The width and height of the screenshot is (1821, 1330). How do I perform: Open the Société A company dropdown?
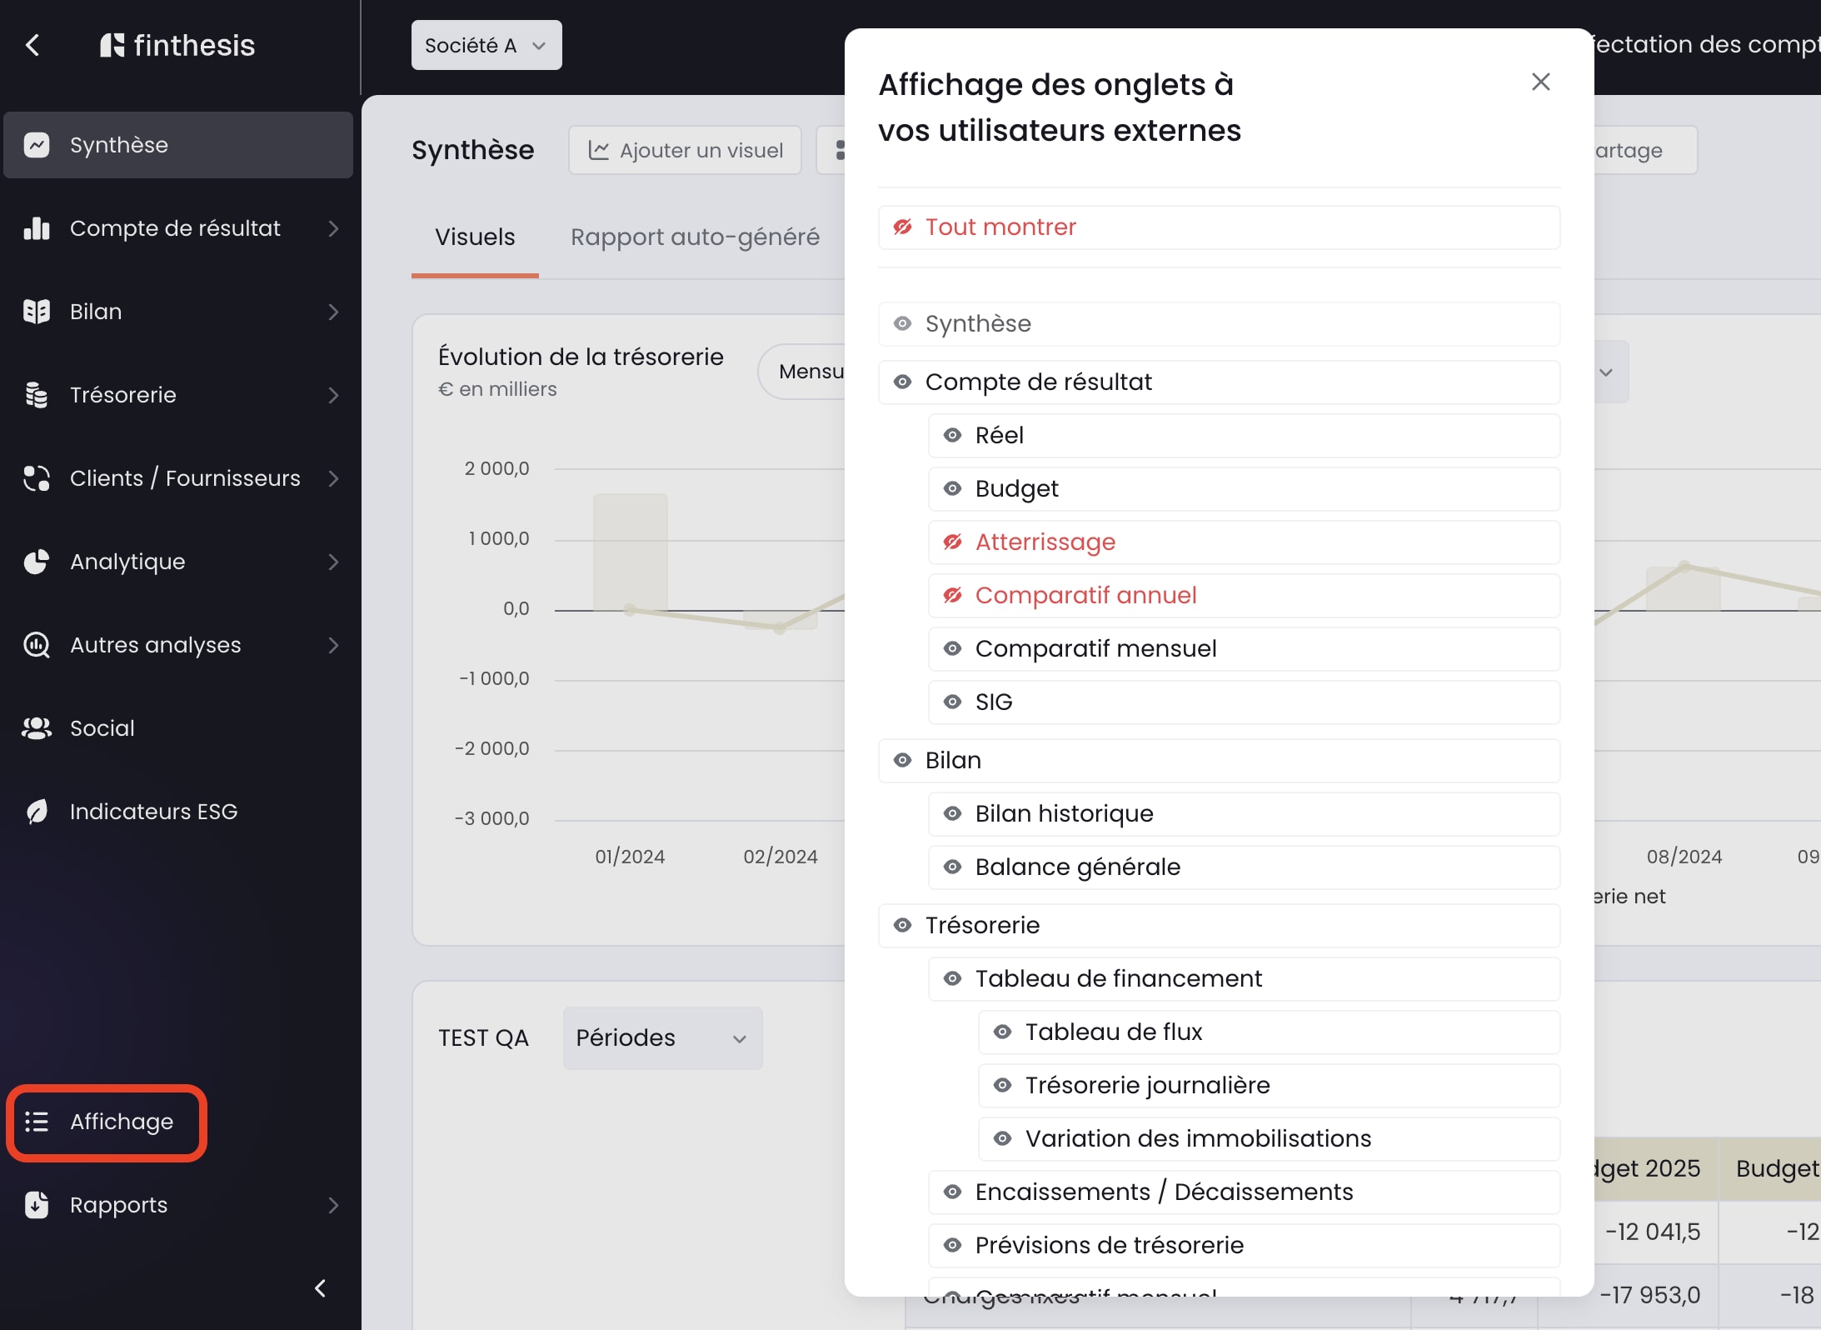point(486,45)
